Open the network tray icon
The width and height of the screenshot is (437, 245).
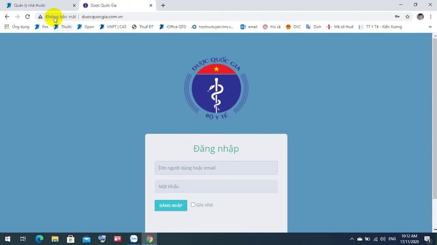coord(375,239)
